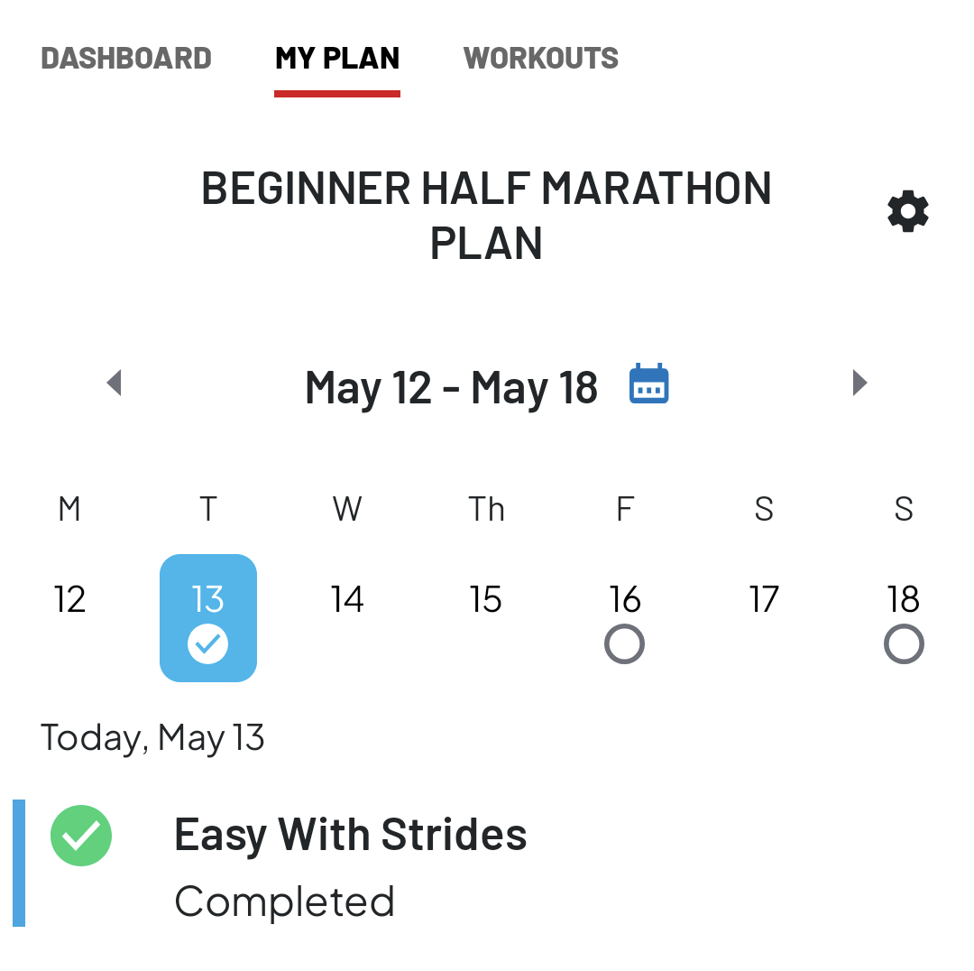Screen dimensions: 974x971
Task: Open the calendar date picker icon
Action: click(x=648, y=384)
